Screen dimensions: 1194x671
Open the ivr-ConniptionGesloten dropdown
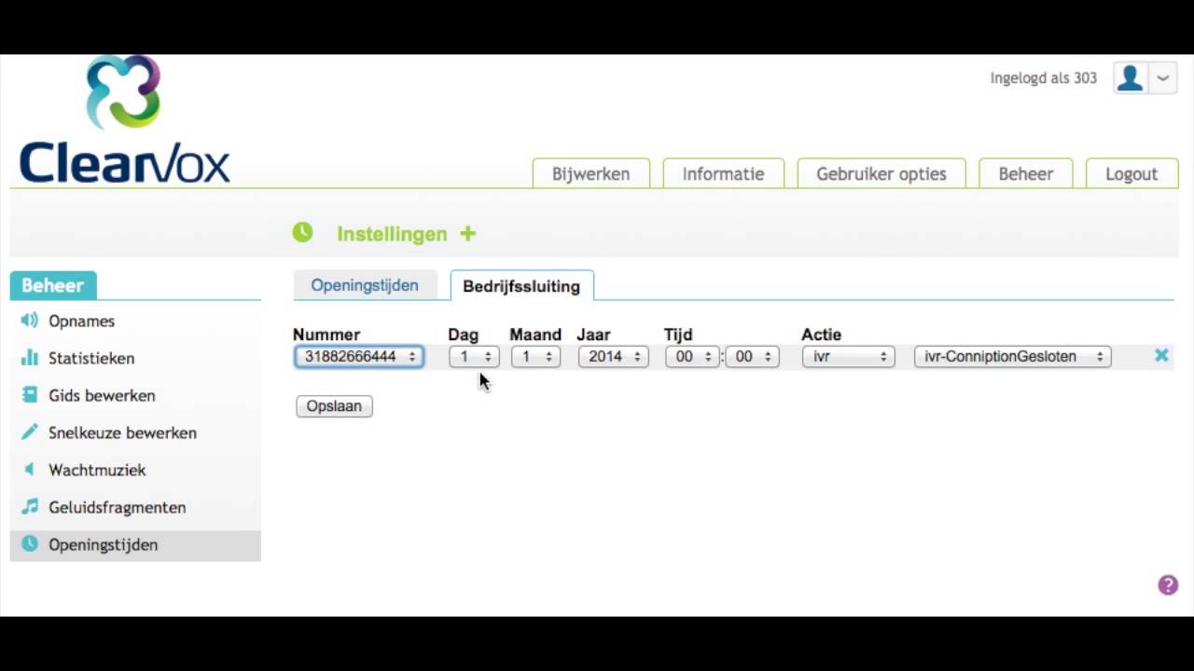click(x=1013, y=356)
